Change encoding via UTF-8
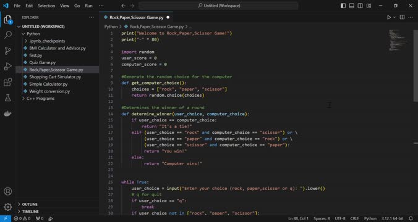The width and height of the screenshot is (418, 222). pos(340,218)
